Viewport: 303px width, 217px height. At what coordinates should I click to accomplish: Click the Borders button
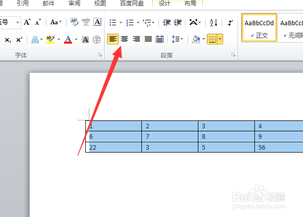(212, 39)
